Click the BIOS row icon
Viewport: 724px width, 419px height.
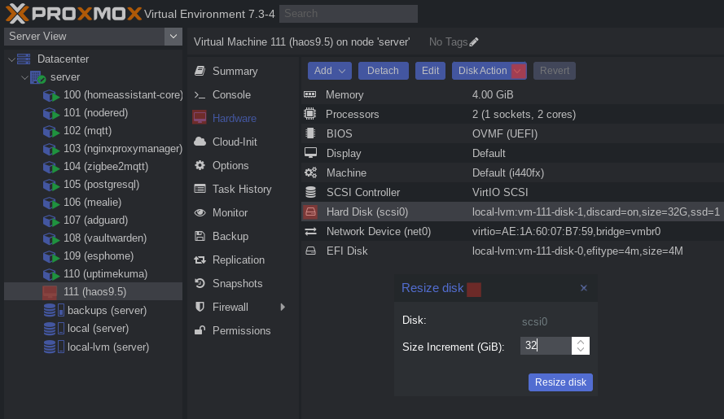click(x=310, y=133)
